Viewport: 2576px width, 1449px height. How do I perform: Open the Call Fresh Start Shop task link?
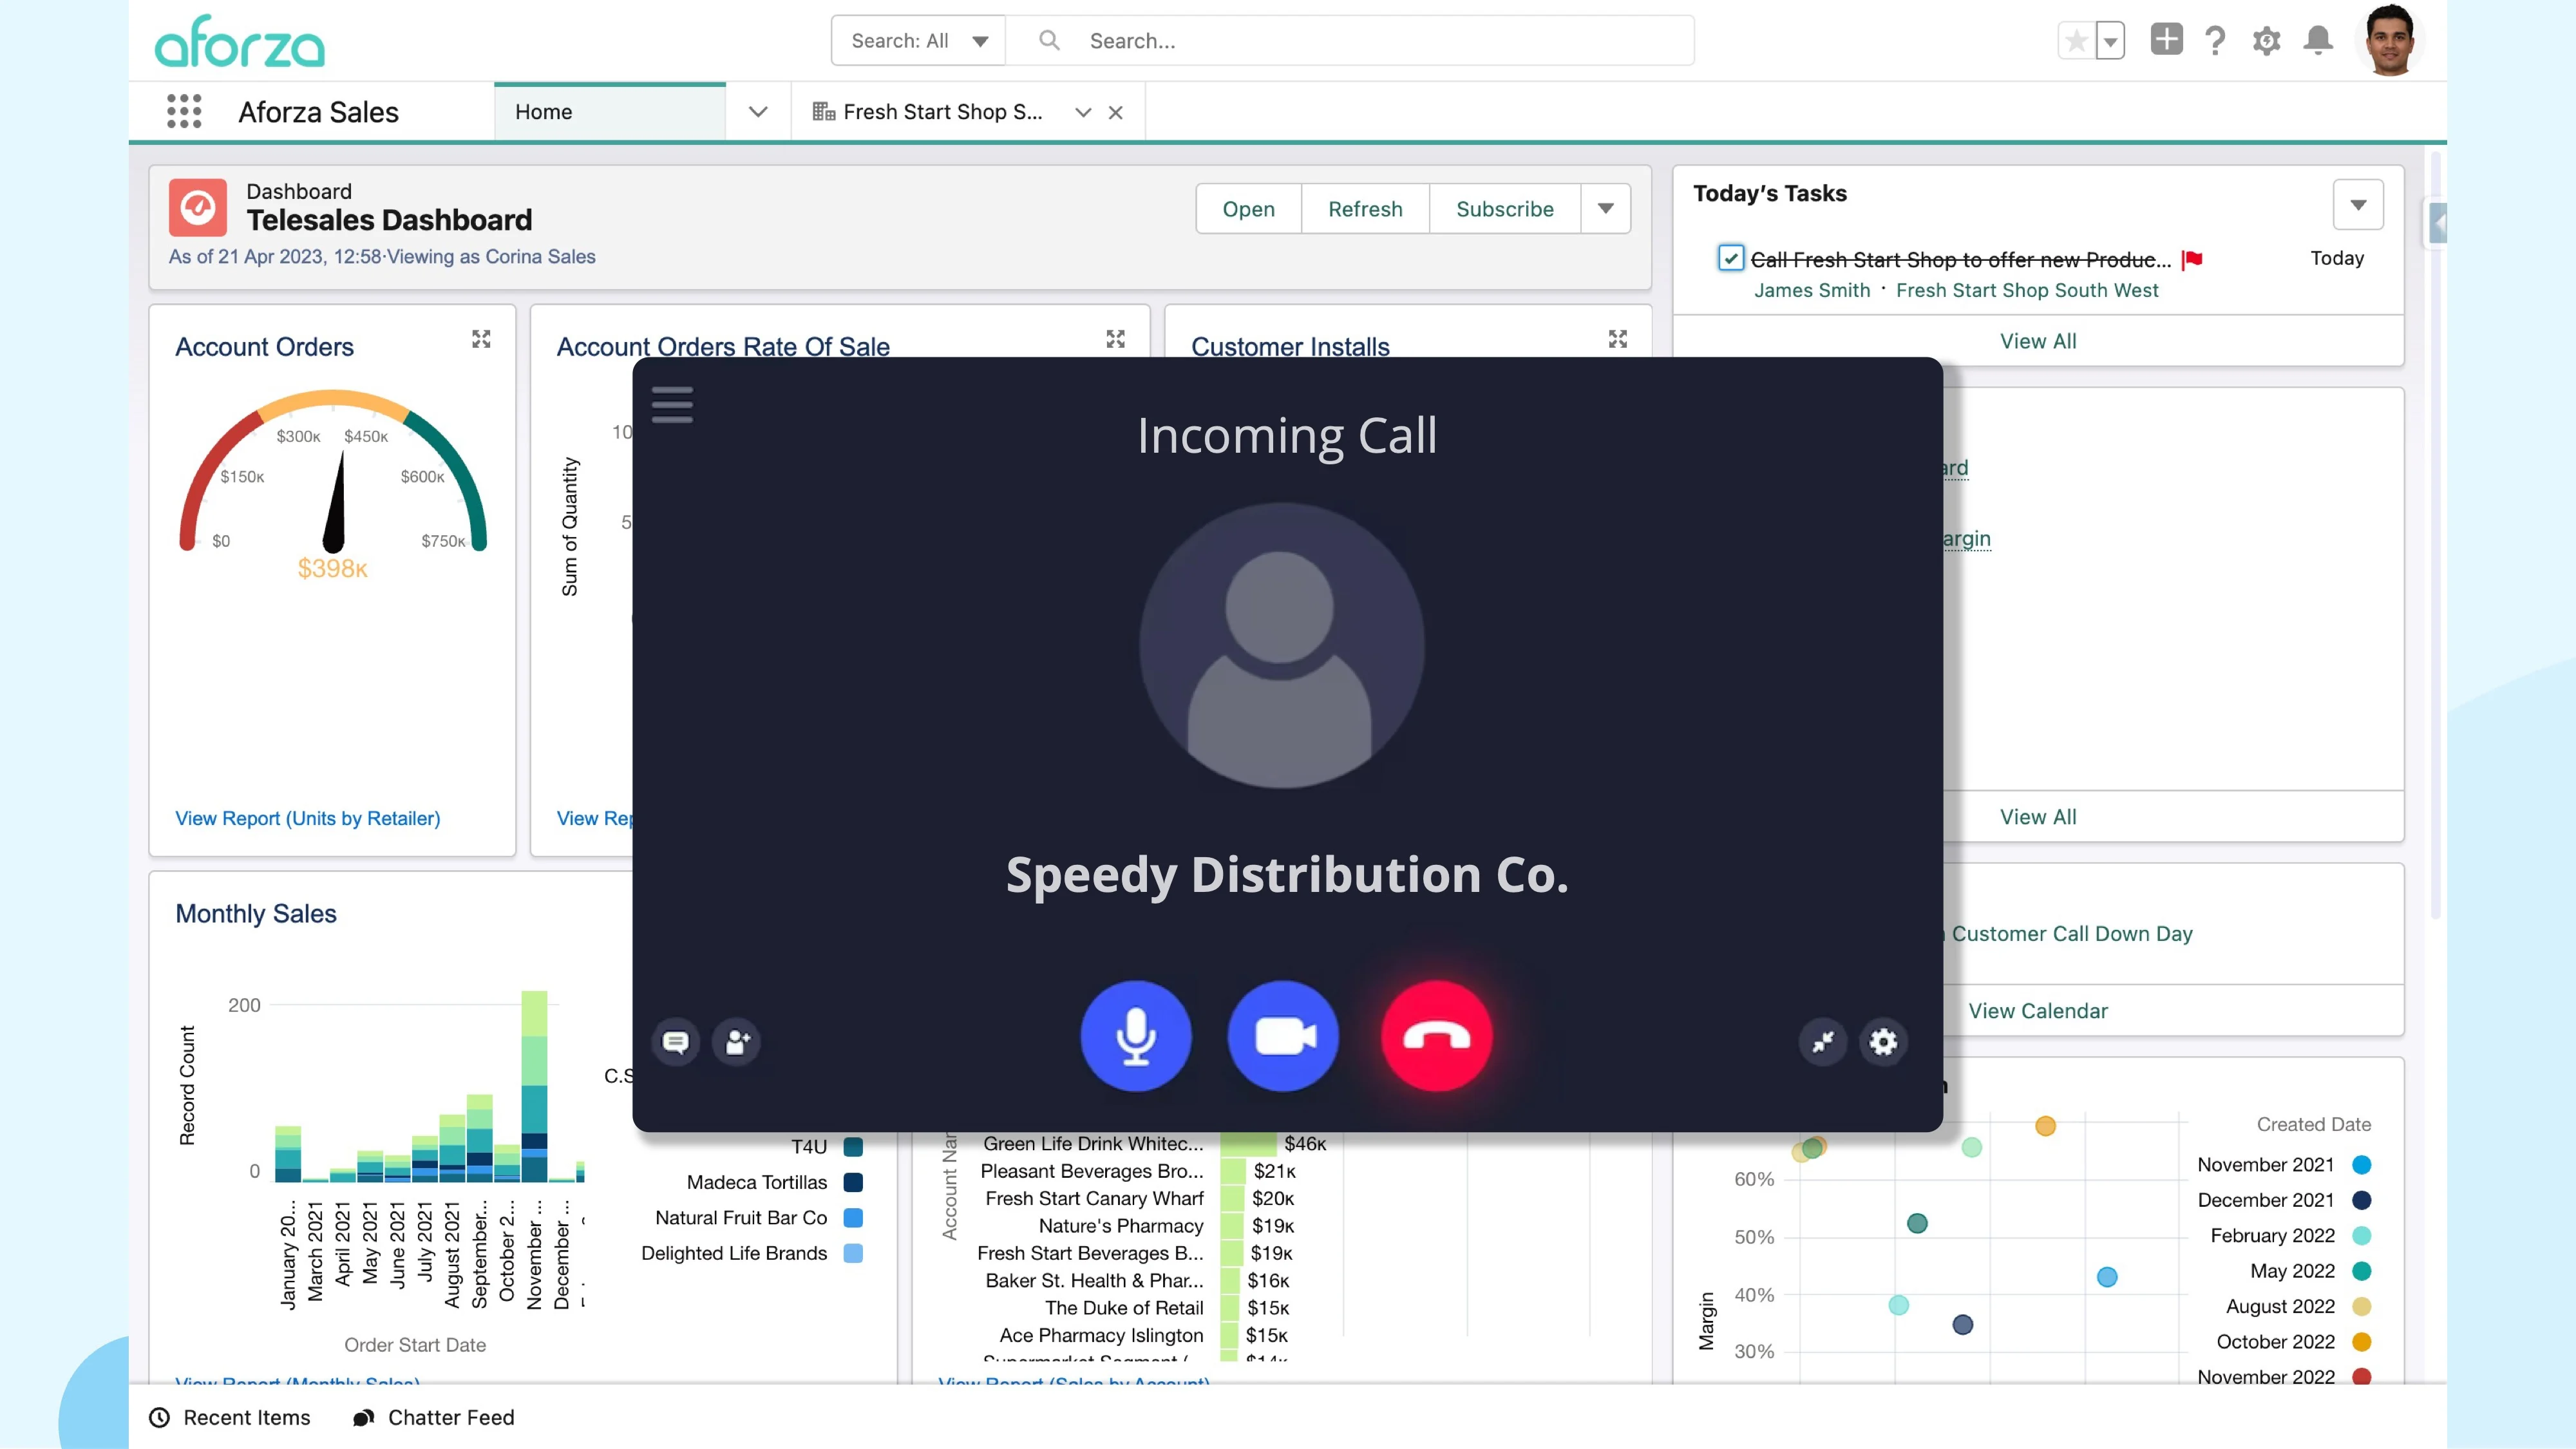coord(1960,260)
